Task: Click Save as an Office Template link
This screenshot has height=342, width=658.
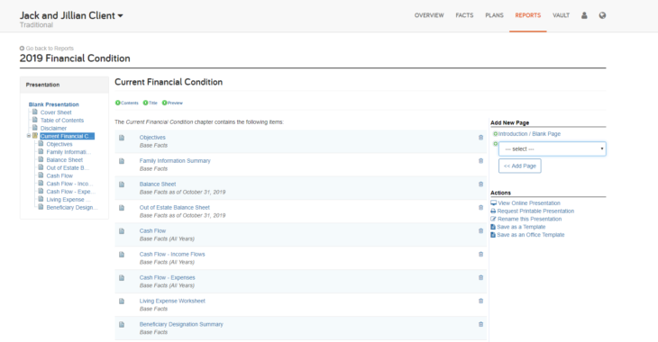Action: (531, 235)
